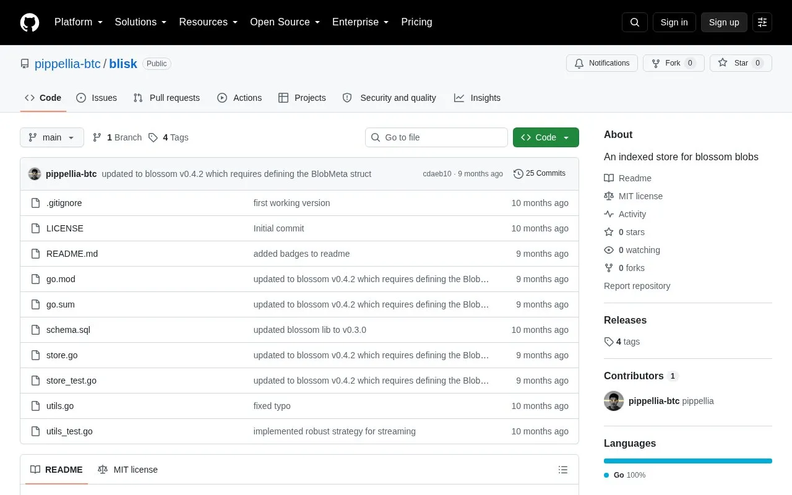This screenshot has width=792, height=495.
Task: Click the Sign up button
Action: (724, 22)
